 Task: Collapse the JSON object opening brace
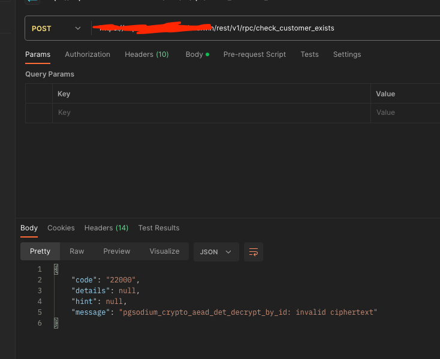tap(56, 269)
